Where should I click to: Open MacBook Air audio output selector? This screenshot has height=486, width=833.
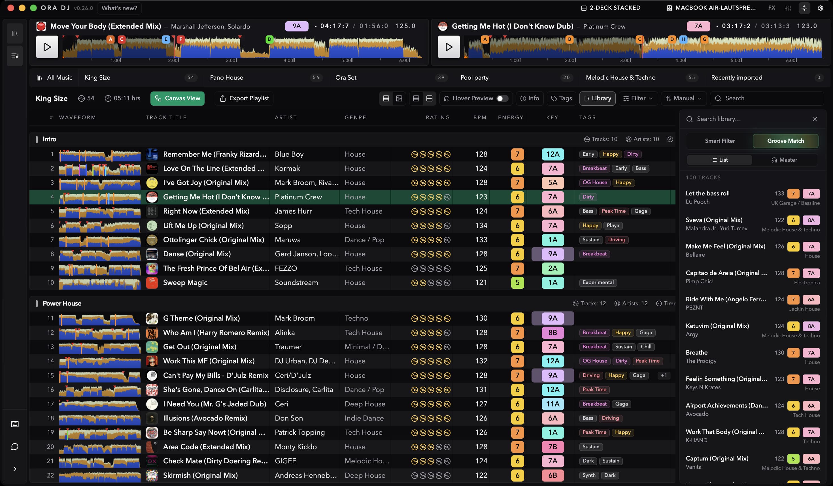[711, 8]
